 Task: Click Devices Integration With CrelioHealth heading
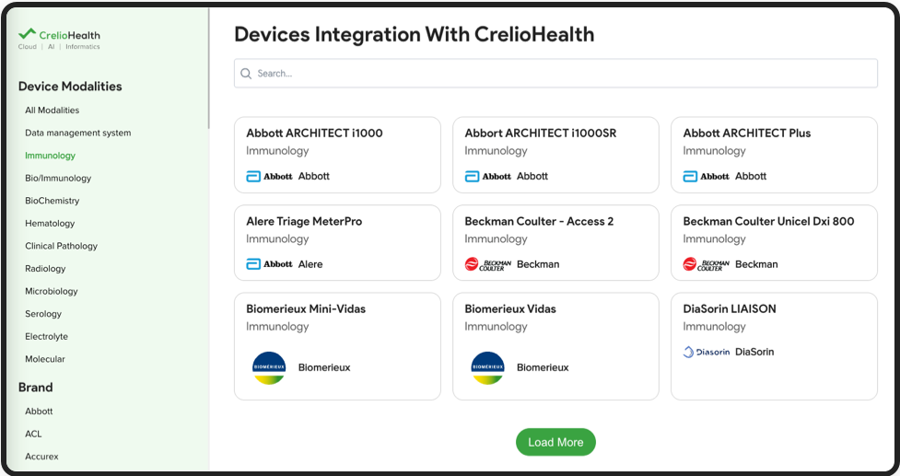coord(415,34)
